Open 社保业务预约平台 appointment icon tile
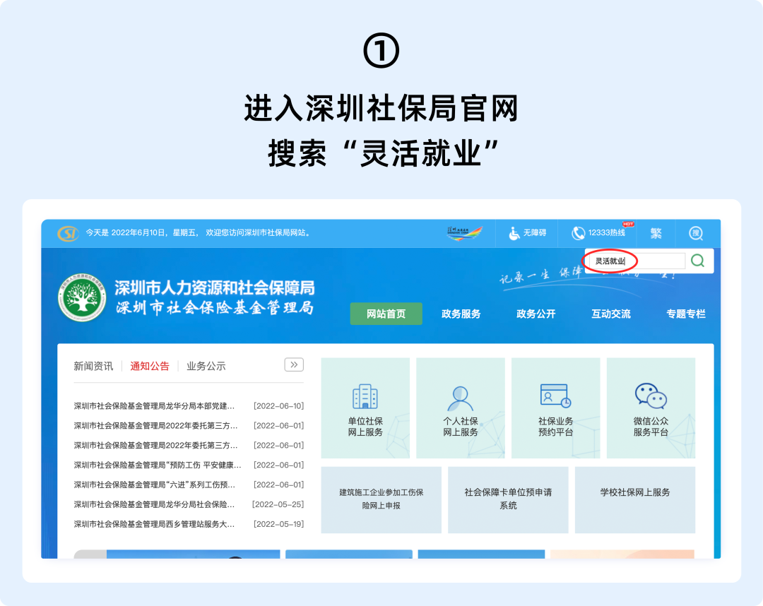This screenshot has width=763, height=606. (x=556, y=408)
